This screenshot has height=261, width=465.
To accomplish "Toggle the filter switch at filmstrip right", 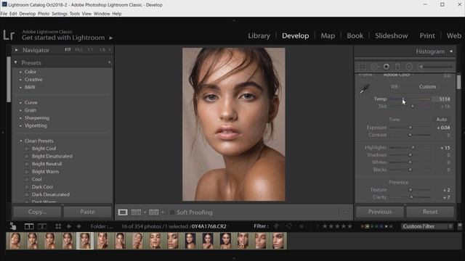I will [x=460, y=226].
